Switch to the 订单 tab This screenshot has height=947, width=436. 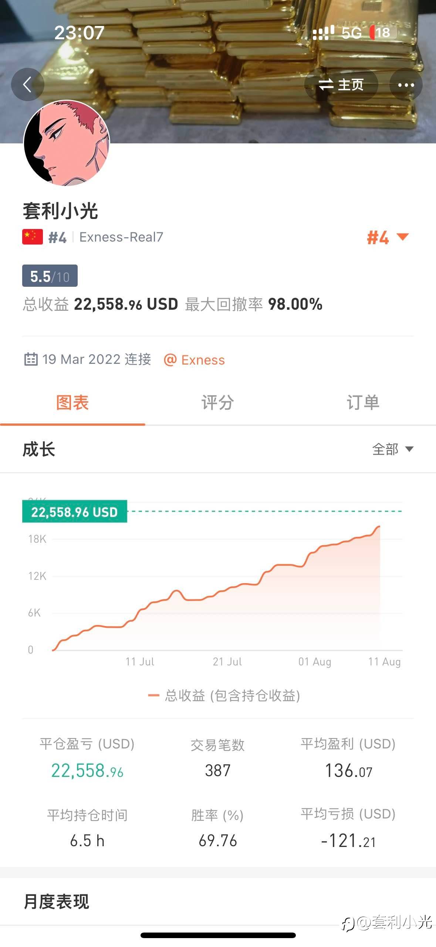click(363, 403)
